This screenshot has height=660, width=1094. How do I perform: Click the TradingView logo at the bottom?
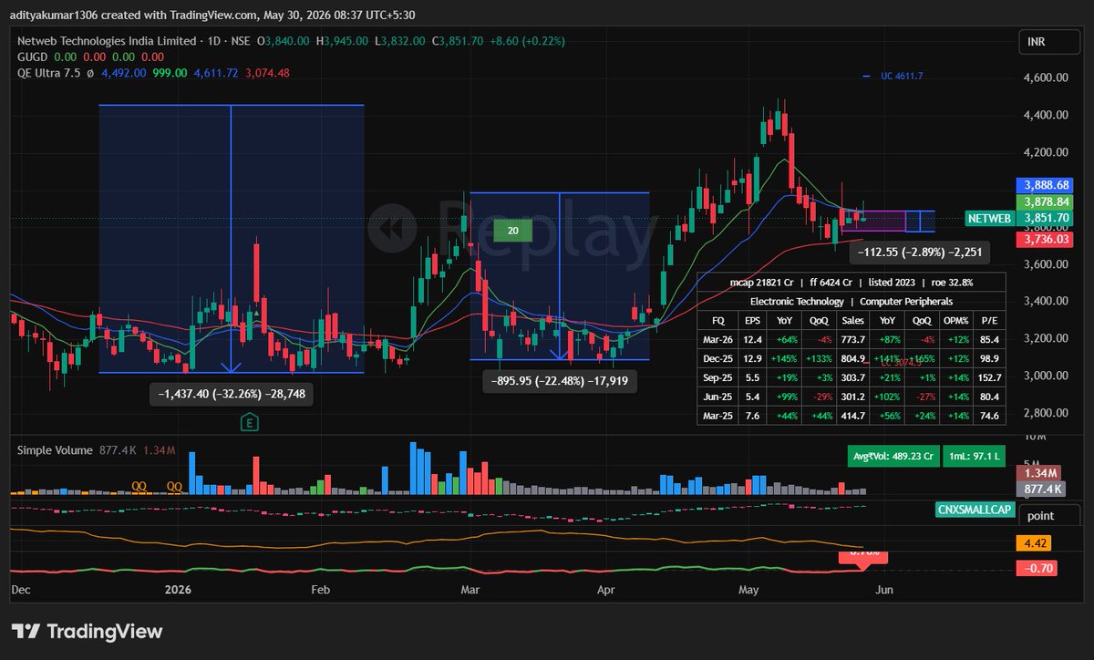coord(87,631)
